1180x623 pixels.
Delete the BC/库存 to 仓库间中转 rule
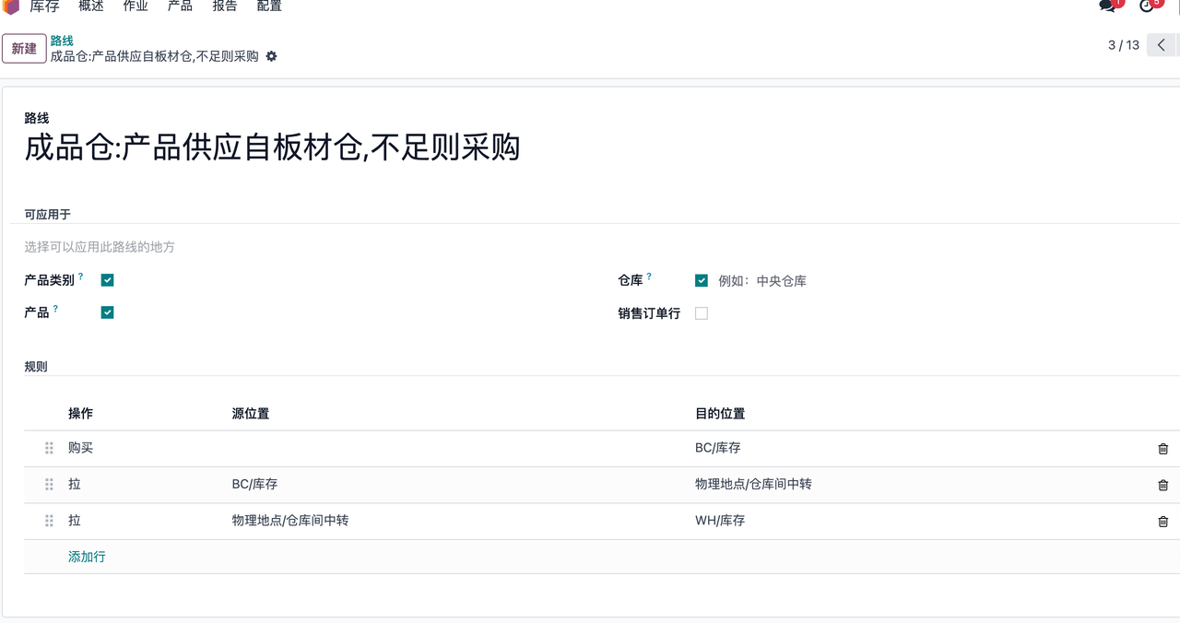1162,485
